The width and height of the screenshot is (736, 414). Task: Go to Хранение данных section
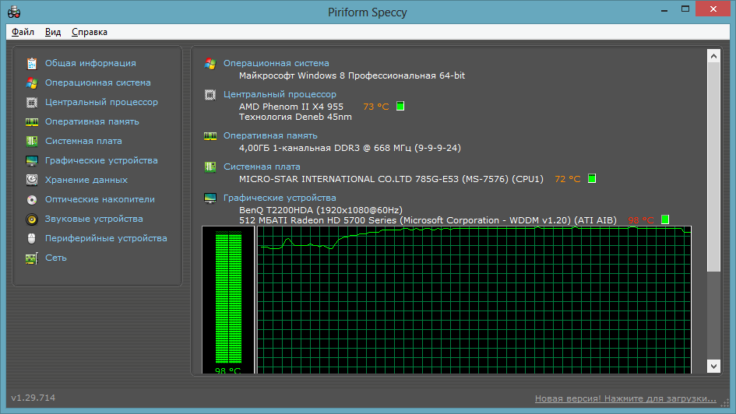(x=86, y=180)
